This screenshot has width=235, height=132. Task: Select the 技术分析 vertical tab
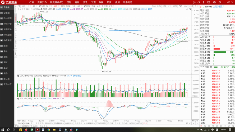16,18
